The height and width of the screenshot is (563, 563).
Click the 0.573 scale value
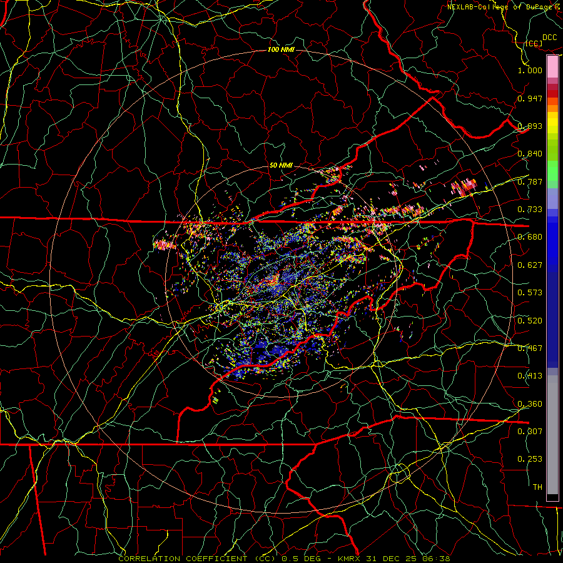click(530, 293)
